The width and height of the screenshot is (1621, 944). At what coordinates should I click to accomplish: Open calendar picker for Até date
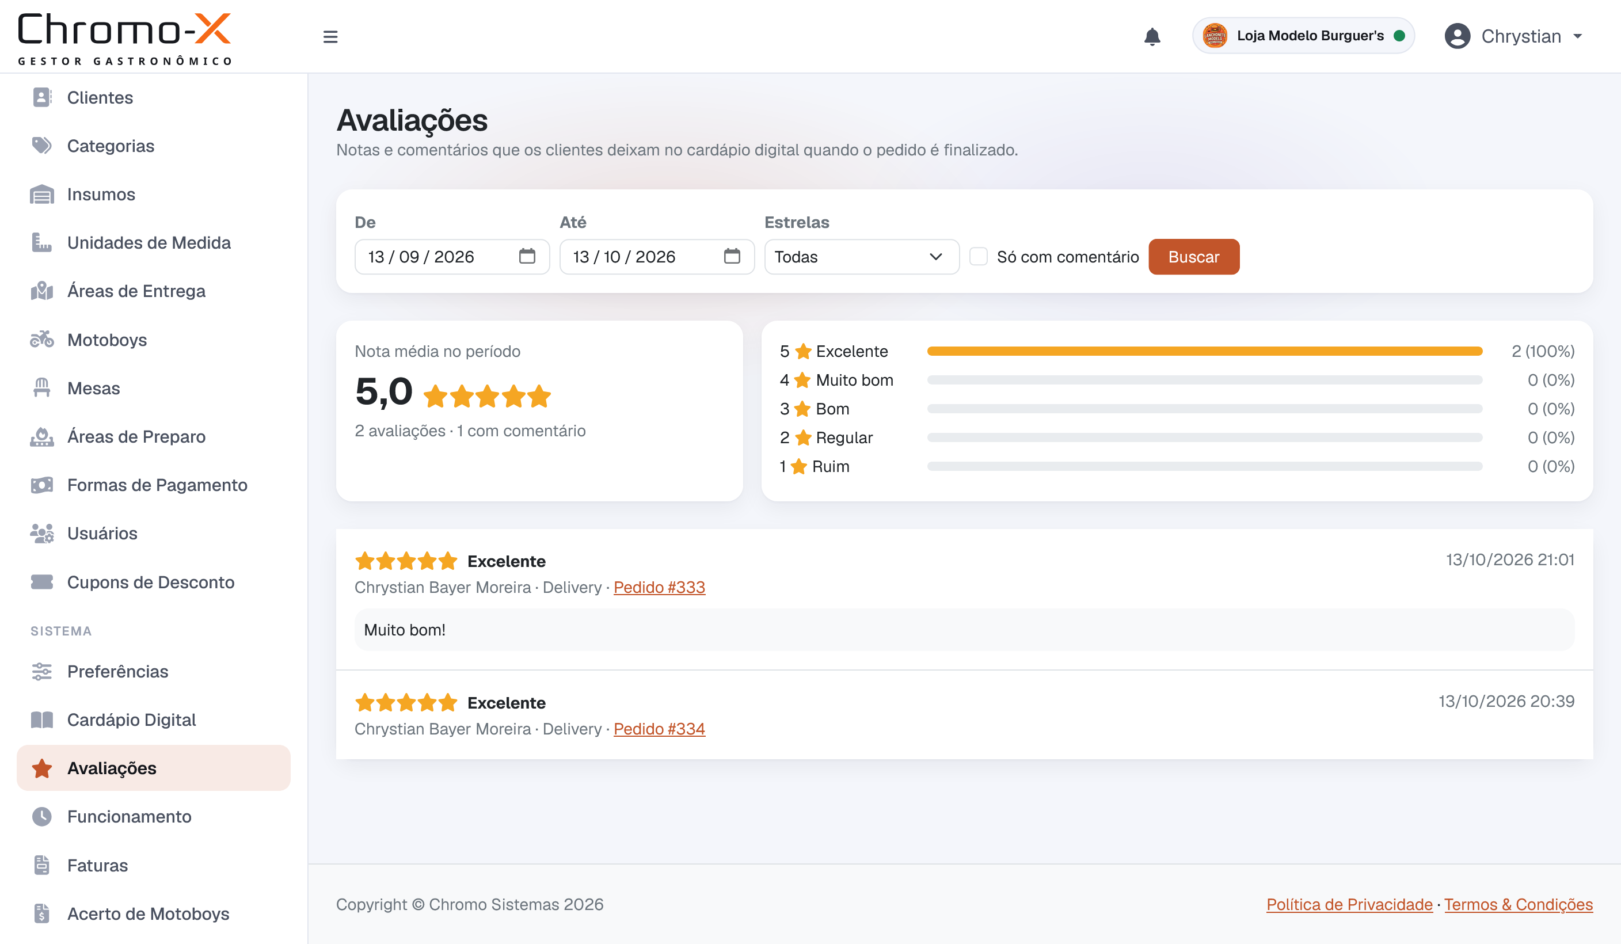(x=732, y=256)
